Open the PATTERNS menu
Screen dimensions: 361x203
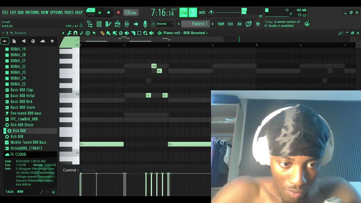32,12
